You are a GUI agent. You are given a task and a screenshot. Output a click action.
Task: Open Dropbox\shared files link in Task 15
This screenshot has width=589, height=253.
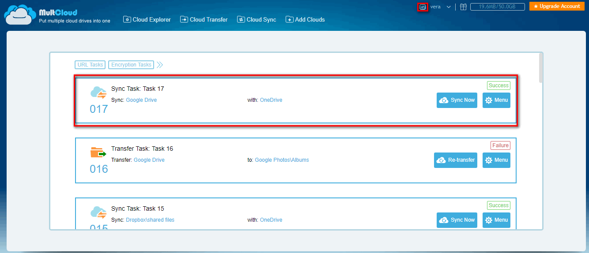coord(150,220)
